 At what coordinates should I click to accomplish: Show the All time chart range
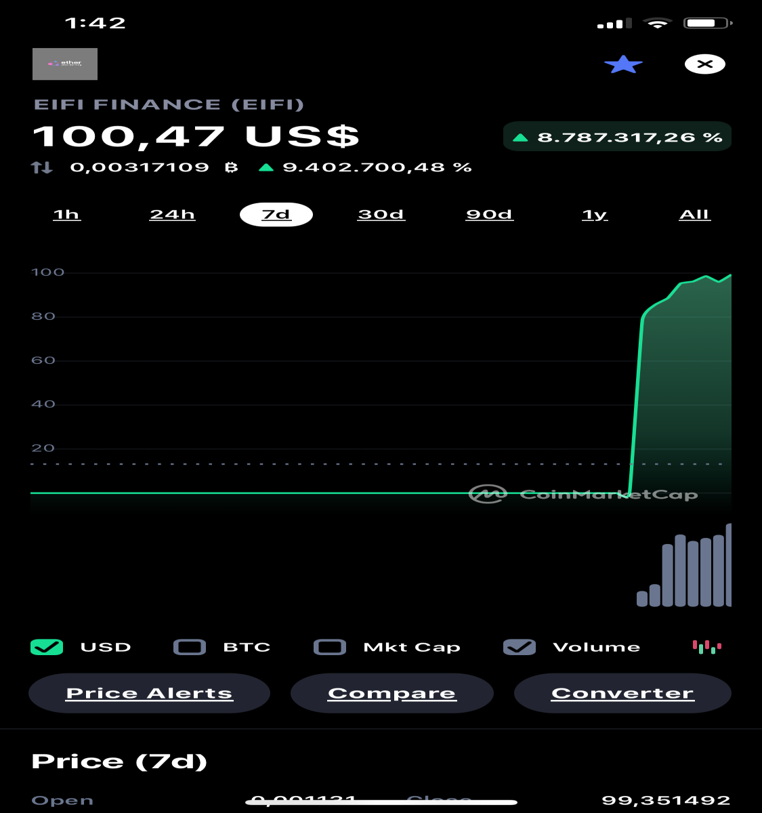pos(695,215)
